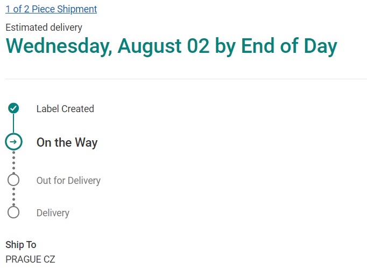Image resolution: width=367 pixels, height=268 pixels.
Task: Click the Delivery step label
Action: click(x=53, y=213)
